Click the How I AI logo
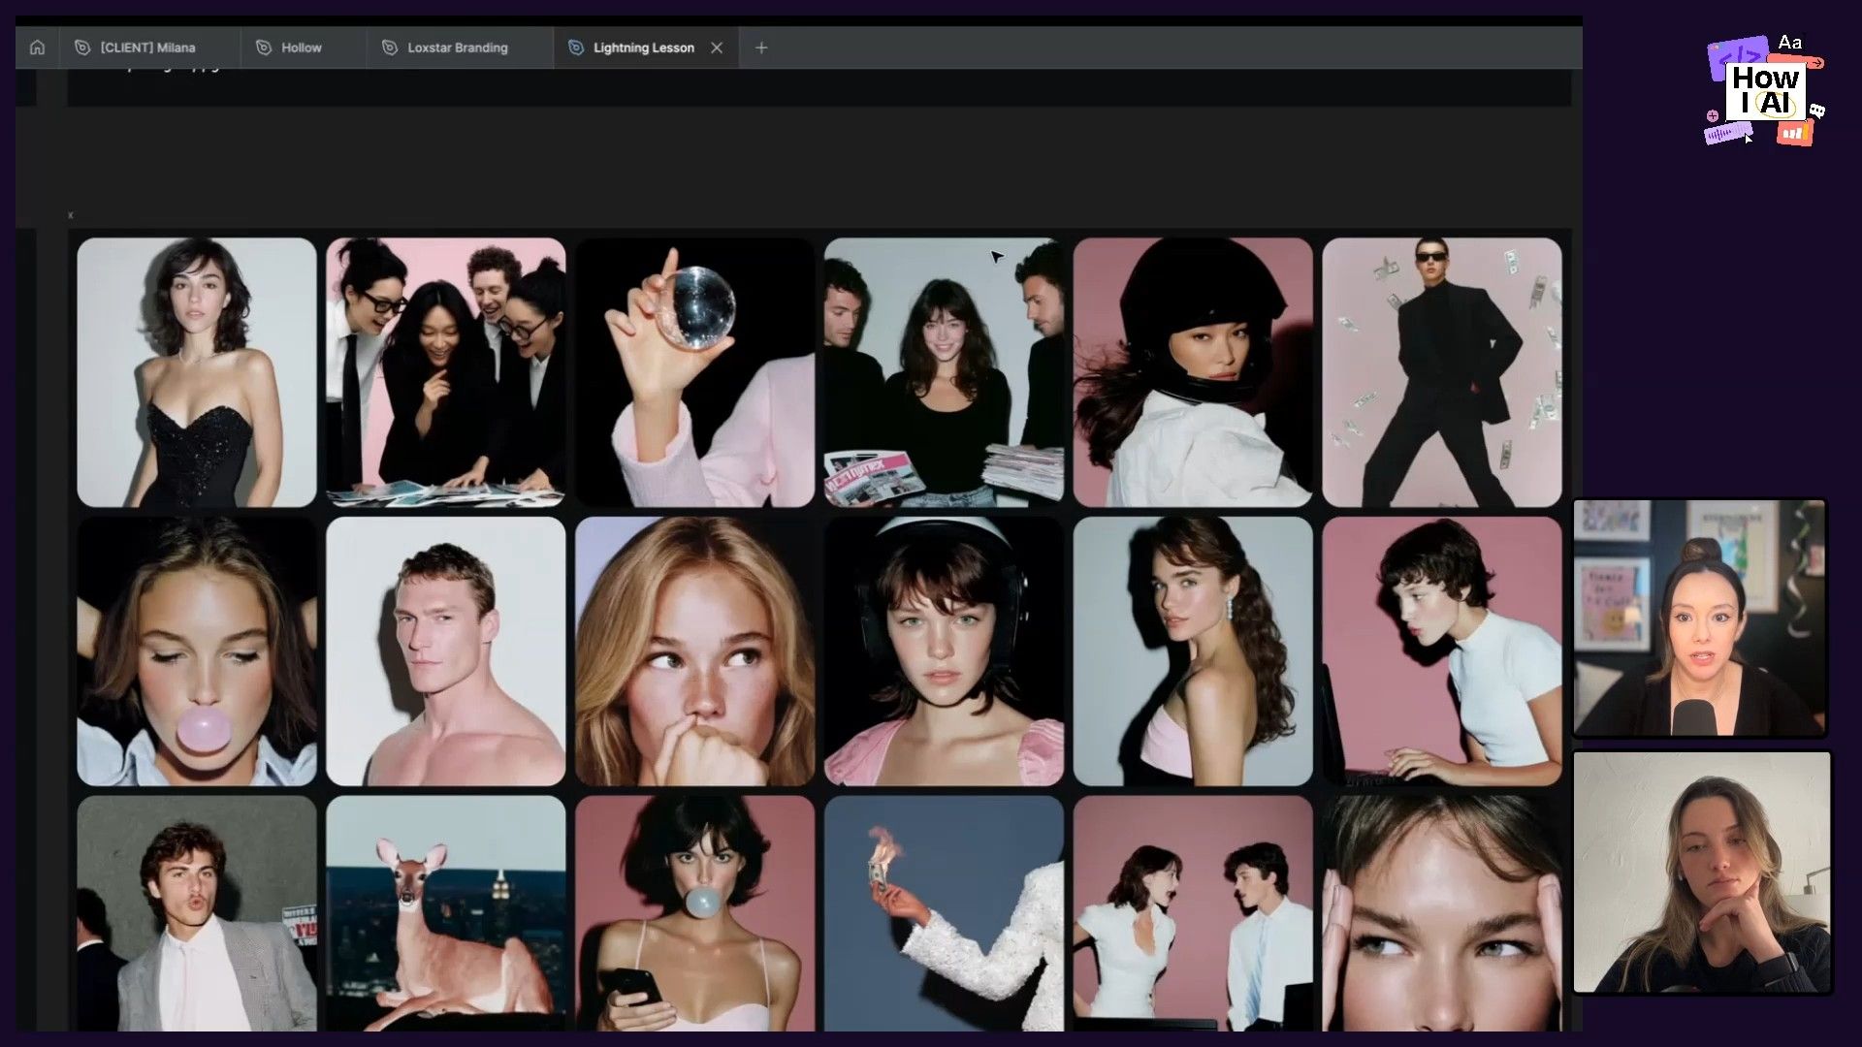This screenshot has height=1047, width=1862. point(1765,91)
